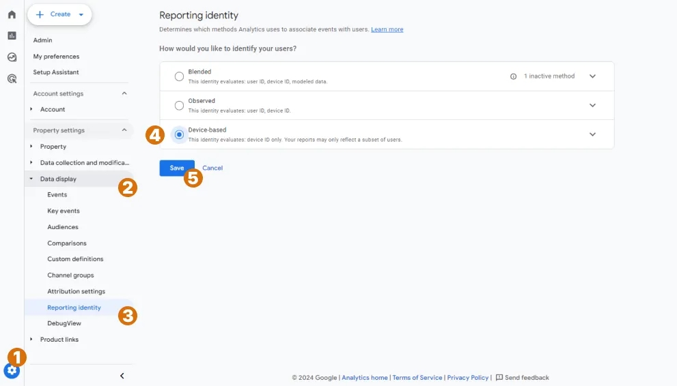Viewport: 677px width, 386px height.
Task: Collapse the admin navigation panel arrow
Action: pyautogui.click(x=122, y=376)
